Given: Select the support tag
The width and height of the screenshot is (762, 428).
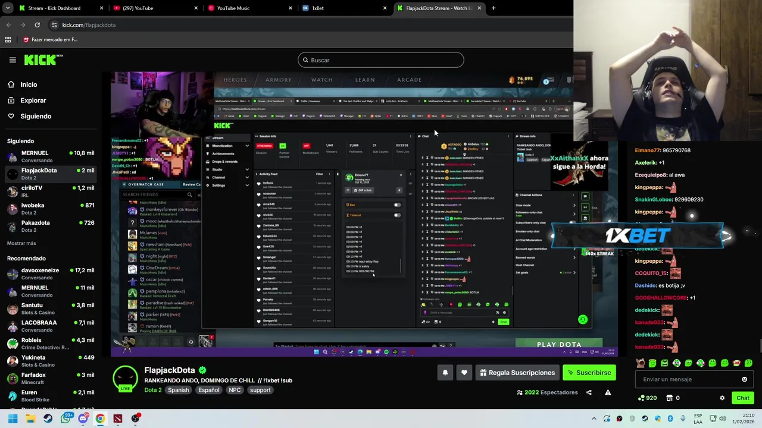Looking at the screenshot, I should coord(260,390).
